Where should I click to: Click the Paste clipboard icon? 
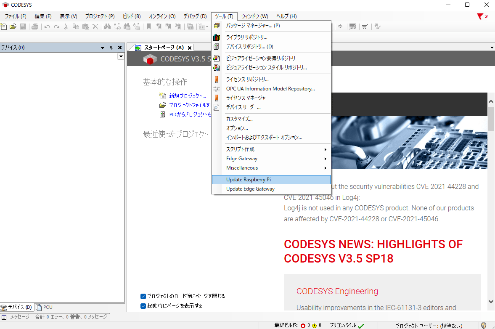coord(85,27)
